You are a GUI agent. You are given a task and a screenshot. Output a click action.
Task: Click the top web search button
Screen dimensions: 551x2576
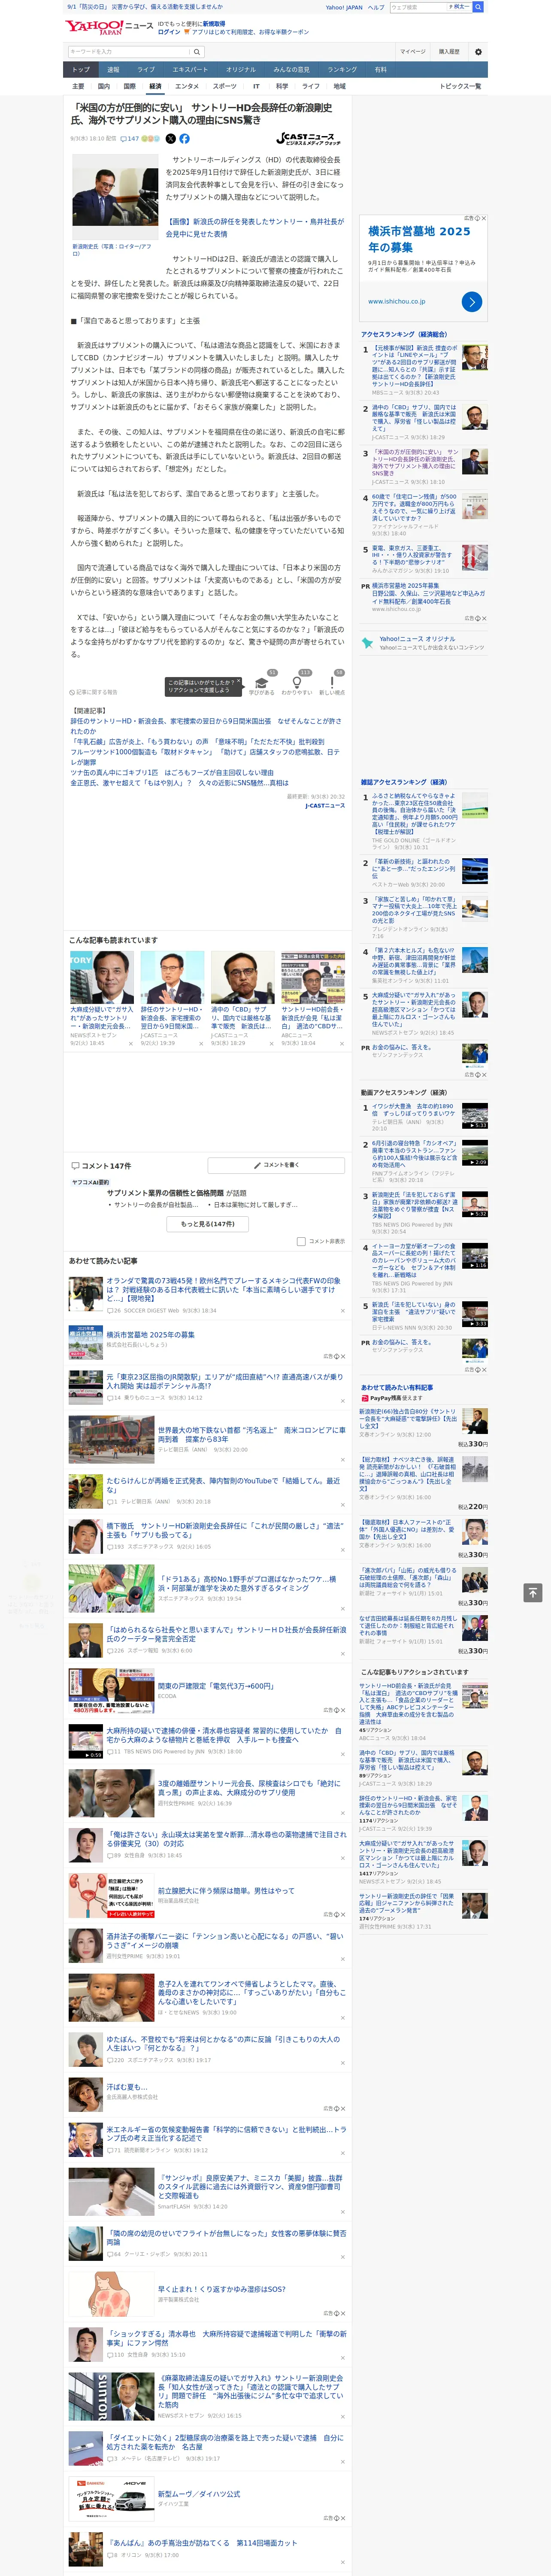[478, 7]
